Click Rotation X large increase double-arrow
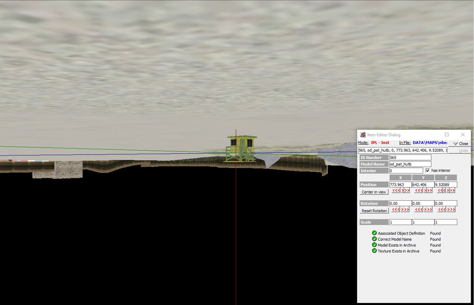474x305 pixels. [406, 209]
